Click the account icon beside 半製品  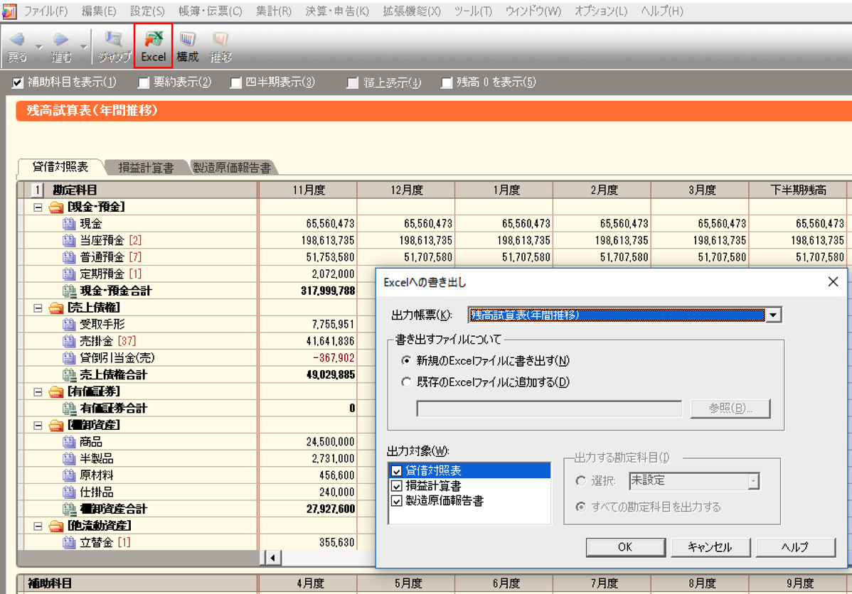(x=68, y=459)
